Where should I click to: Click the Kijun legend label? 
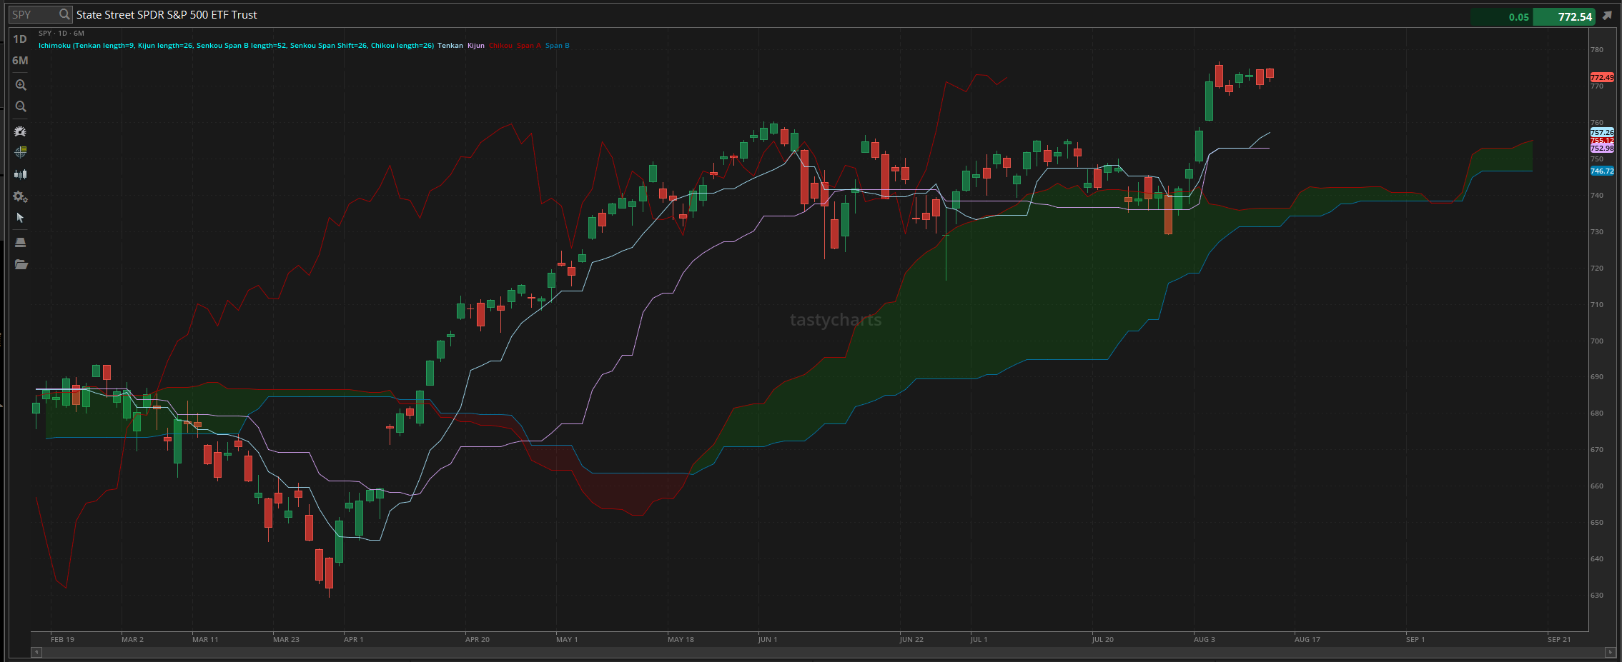tap(476, 46)
